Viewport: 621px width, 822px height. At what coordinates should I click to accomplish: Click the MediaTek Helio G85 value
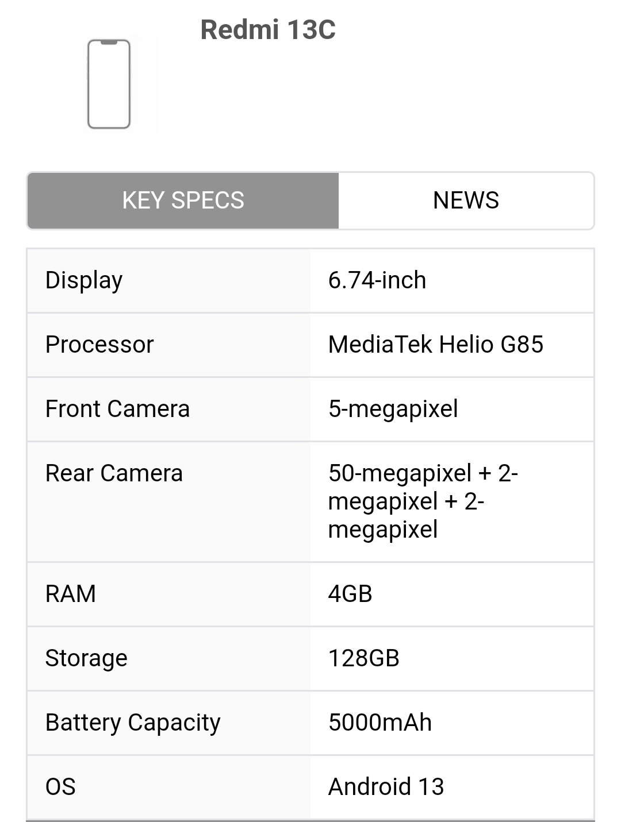436,345
